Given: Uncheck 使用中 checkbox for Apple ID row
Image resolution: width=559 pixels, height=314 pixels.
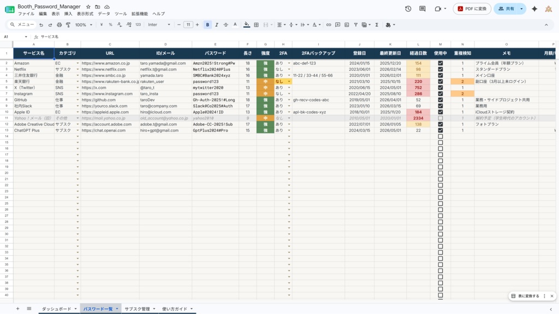Looking at the screenshot, I should tap(441, 112).
